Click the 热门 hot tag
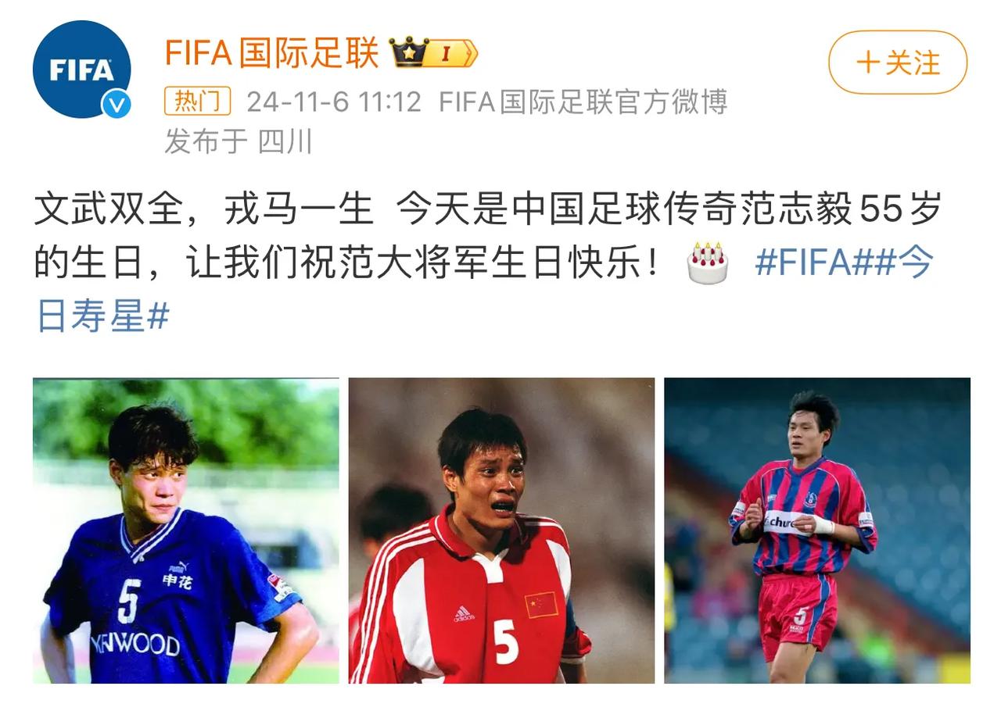 (197, 101)
